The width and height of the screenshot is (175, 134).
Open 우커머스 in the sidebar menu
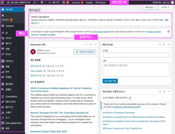point(9,61)
